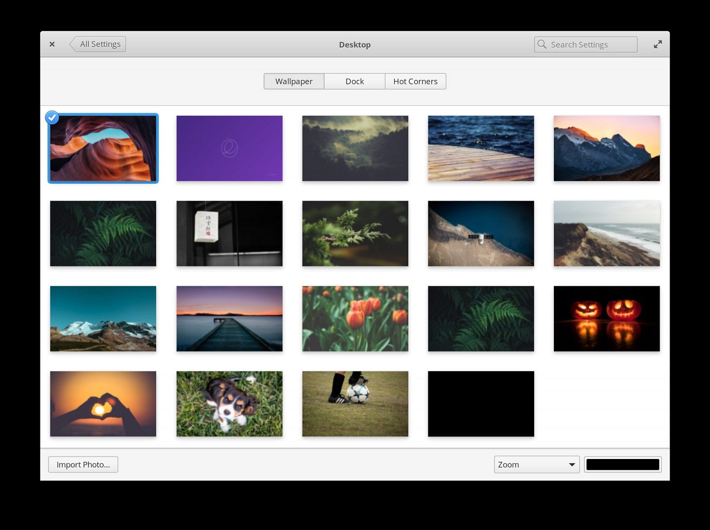Open the Zoom display mode dropdown
Image resolution: width=710 pixels, height=530 pixels.
coord(536,464)
